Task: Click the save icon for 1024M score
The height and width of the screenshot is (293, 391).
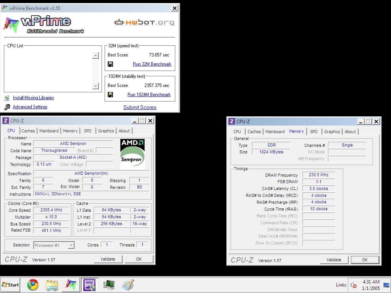Action: pyautogui.click(x=110, y=95)
